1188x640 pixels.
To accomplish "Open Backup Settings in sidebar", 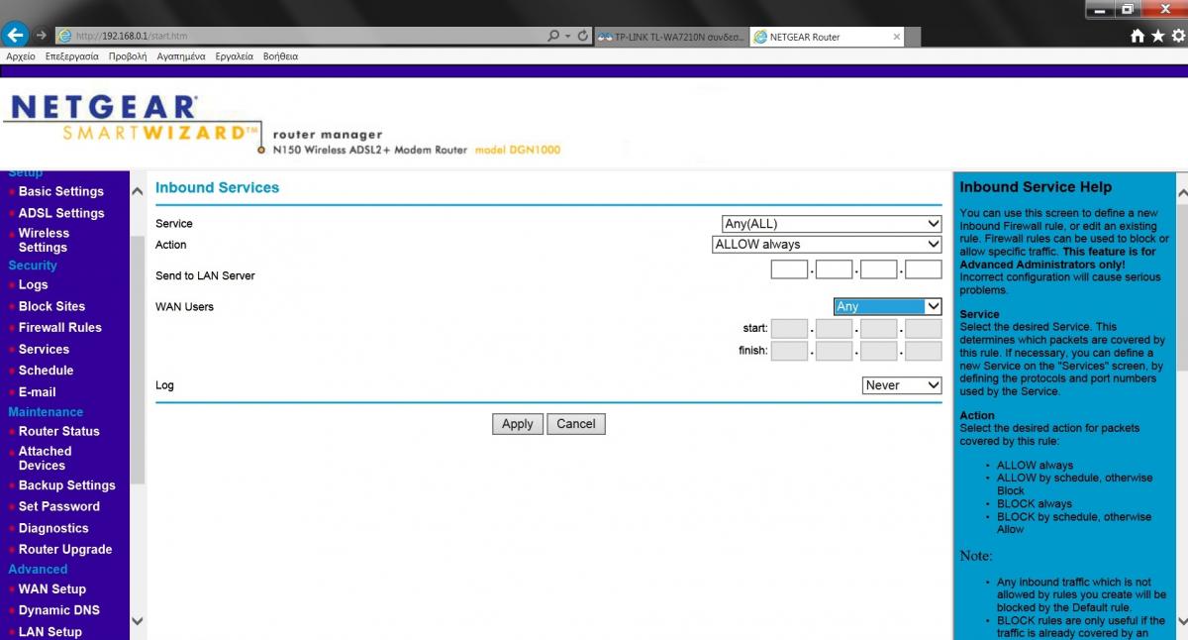I will 67,485.
